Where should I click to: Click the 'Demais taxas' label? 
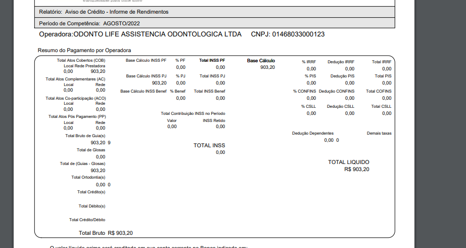click(379, 134)
